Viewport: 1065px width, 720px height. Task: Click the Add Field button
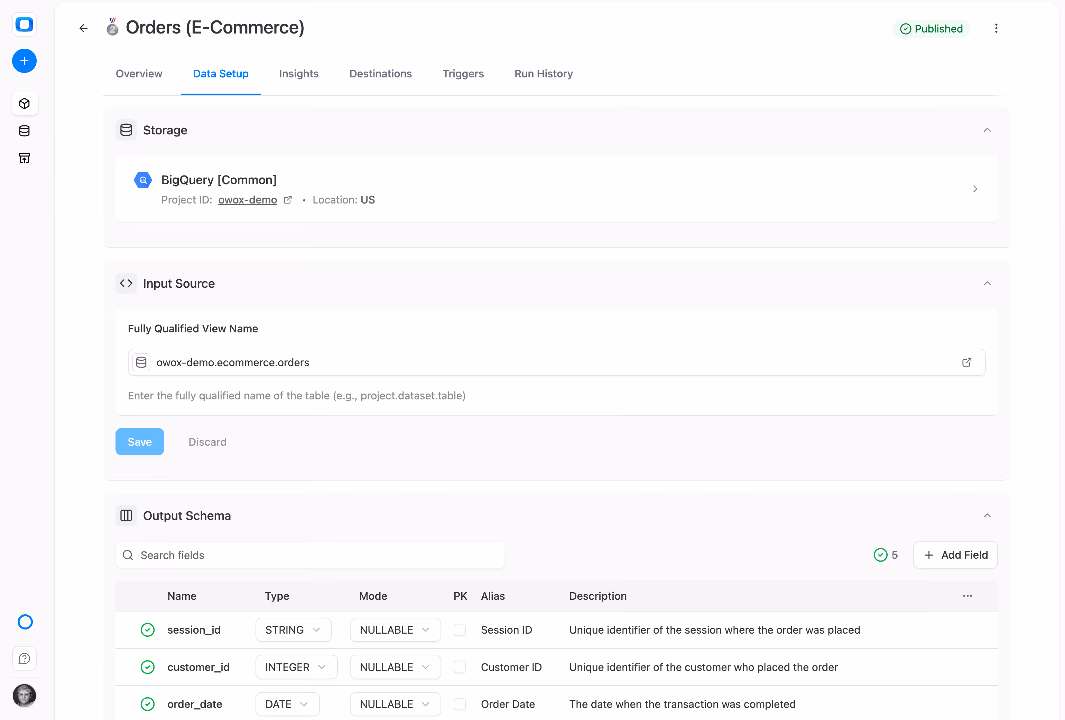(955, 555)
